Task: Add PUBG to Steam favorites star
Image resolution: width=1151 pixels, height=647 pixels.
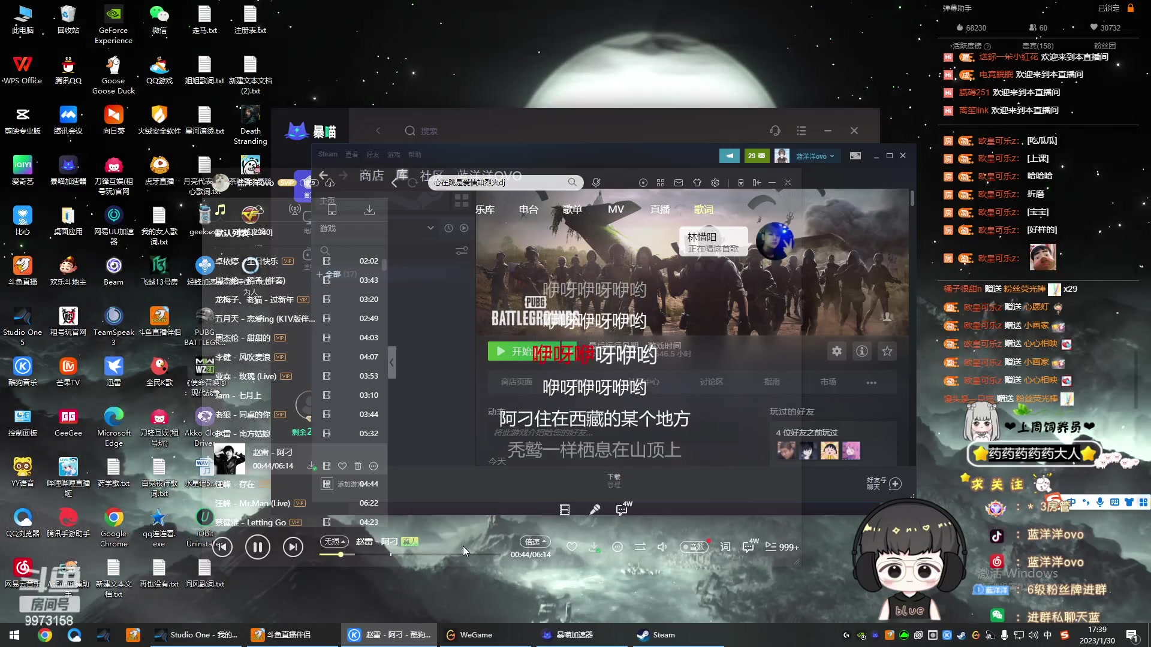Action: [887, 352]
